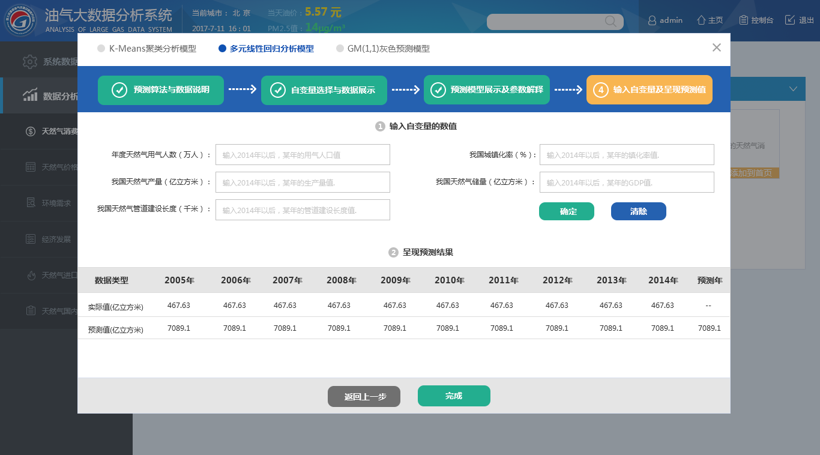Click step 1 checkmark icon

tap(119, 90)
